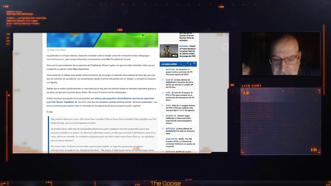Viewport: 331px width, 186px height.
Task: Open 'La beta abierta de Battlefield 6' desastre news
Action: (180, 131)
